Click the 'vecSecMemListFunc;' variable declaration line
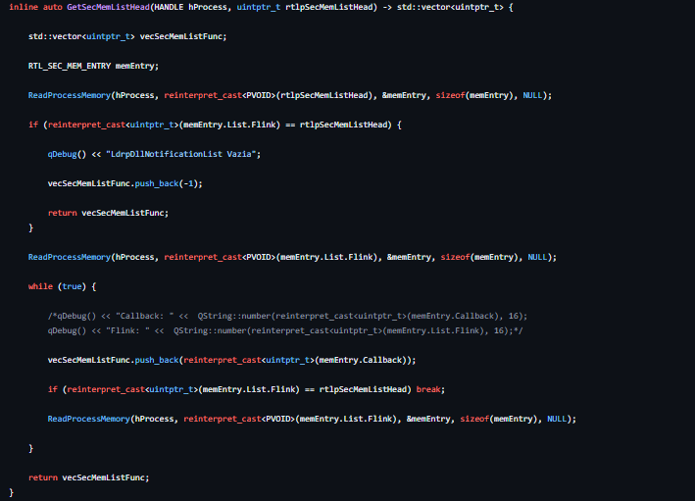695x501 pixels. click(127, 36)
